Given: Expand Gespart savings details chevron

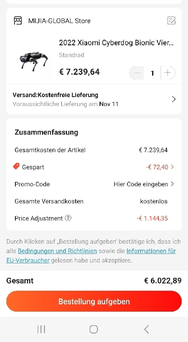Looking at the screenshot, I should click(x=172, y=167).
